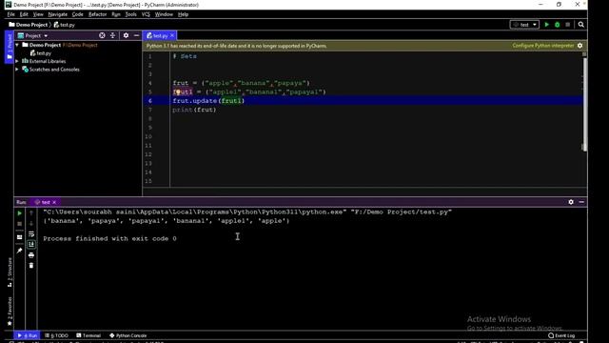Image resolution: width=609 pixels, height=343 pixels.
Task: Open the Structure side tool window
Action: pyautogui.click(x=10, y=272)
